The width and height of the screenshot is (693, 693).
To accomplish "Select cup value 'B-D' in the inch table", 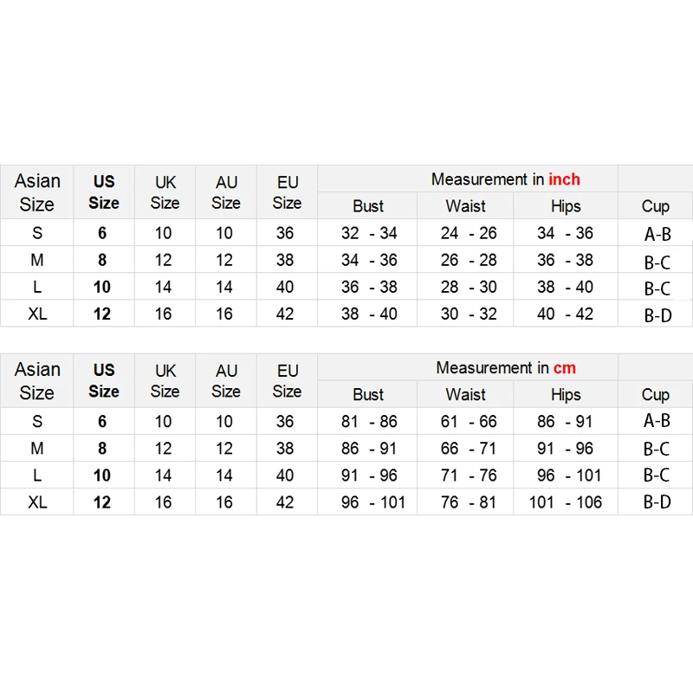I will (x=657, y=315).
